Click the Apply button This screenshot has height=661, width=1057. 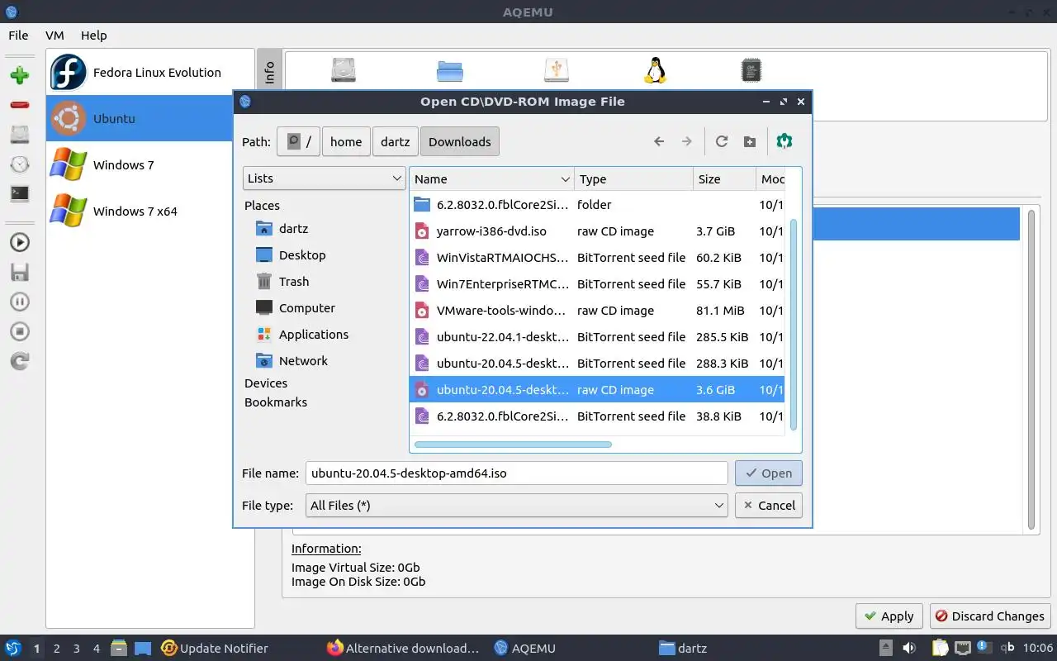pos(889,616)
